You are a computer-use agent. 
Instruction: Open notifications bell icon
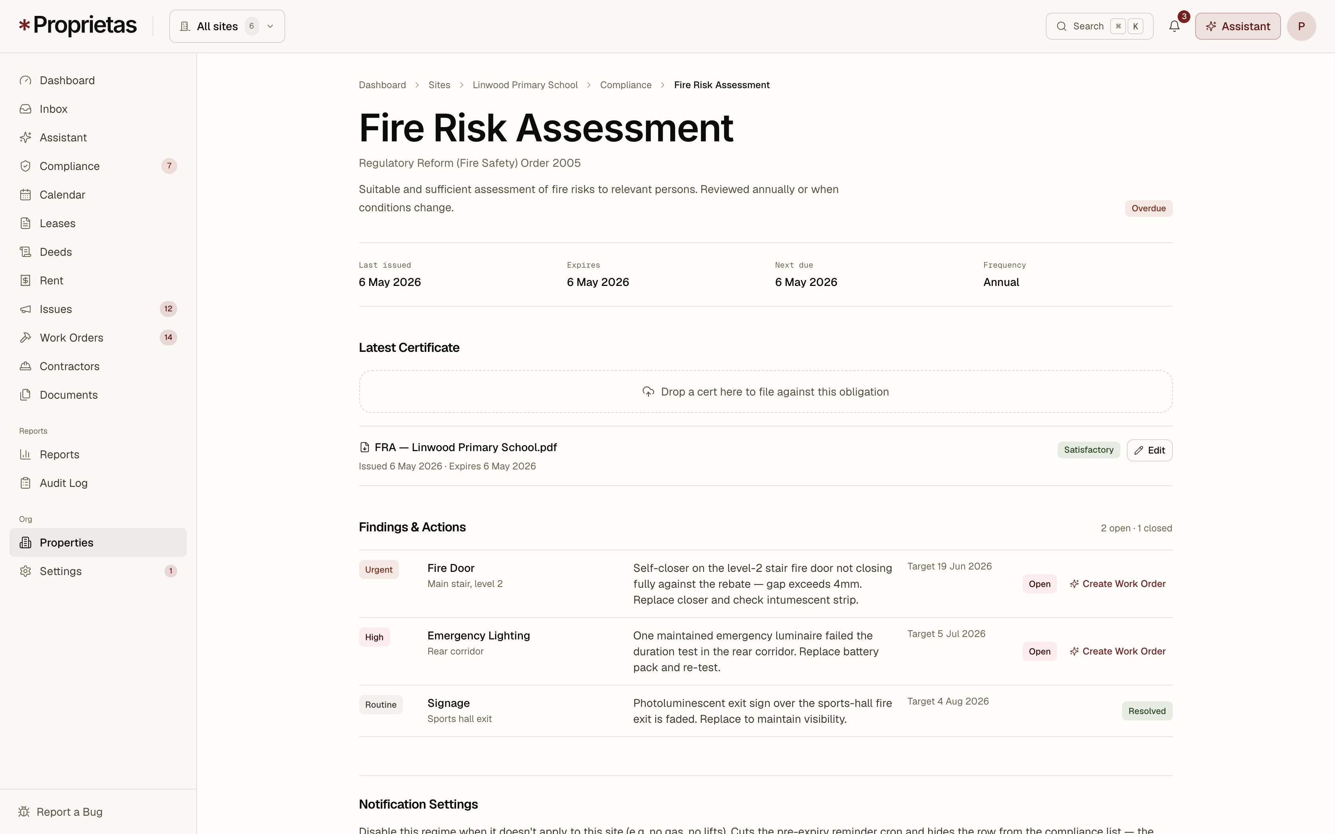1174,26
